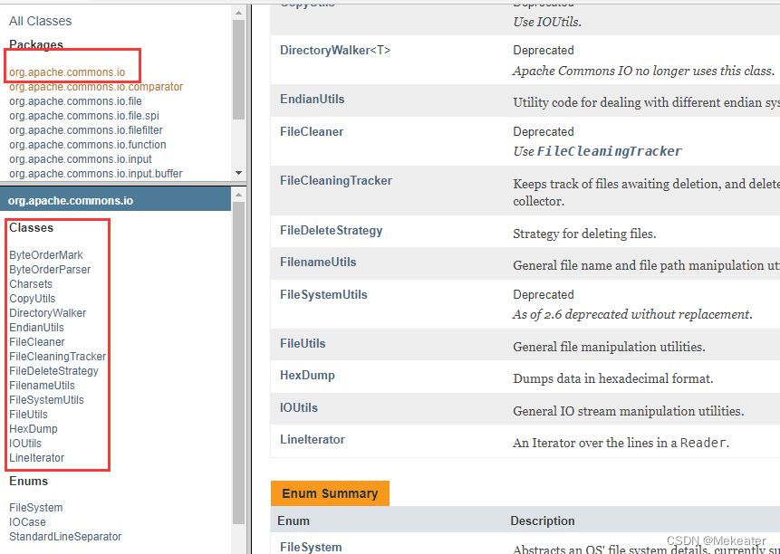Image resolution: width=780 pixels, height=554 pixels.
Task: Open IOUtils in the left class list
Action: pos(25,444)
